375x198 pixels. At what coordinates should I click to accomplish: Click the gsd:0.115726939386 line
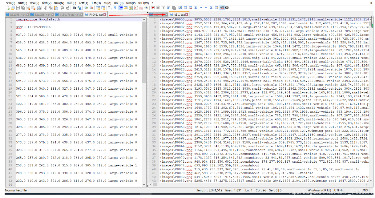[x=34, y=27]
